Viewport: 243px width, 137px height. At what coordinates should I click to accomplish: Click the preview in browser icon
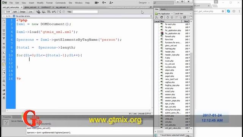pos(44,12)
